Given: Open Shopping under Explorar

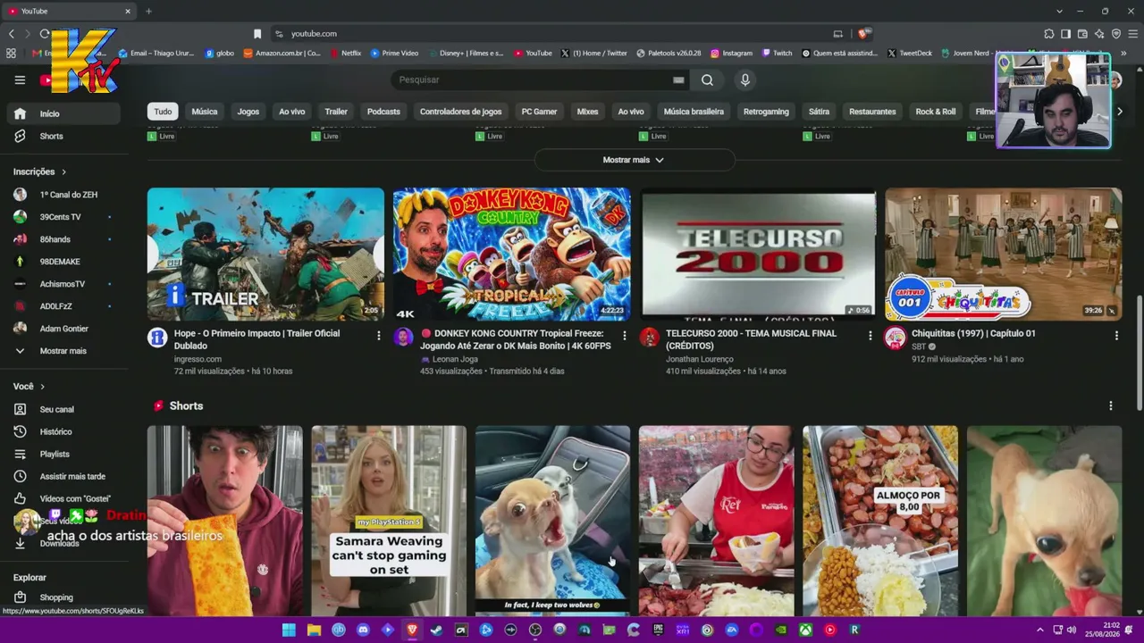Looking at the screenshot, I should tap(62, 597).
